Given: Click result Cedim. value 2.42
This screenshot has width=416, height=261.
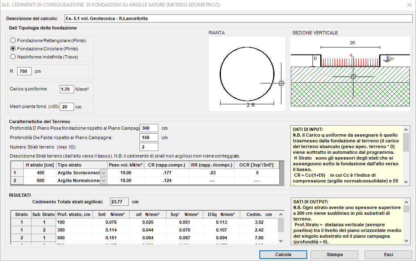Looking at the screenshot, I should (x=259, y=230).
